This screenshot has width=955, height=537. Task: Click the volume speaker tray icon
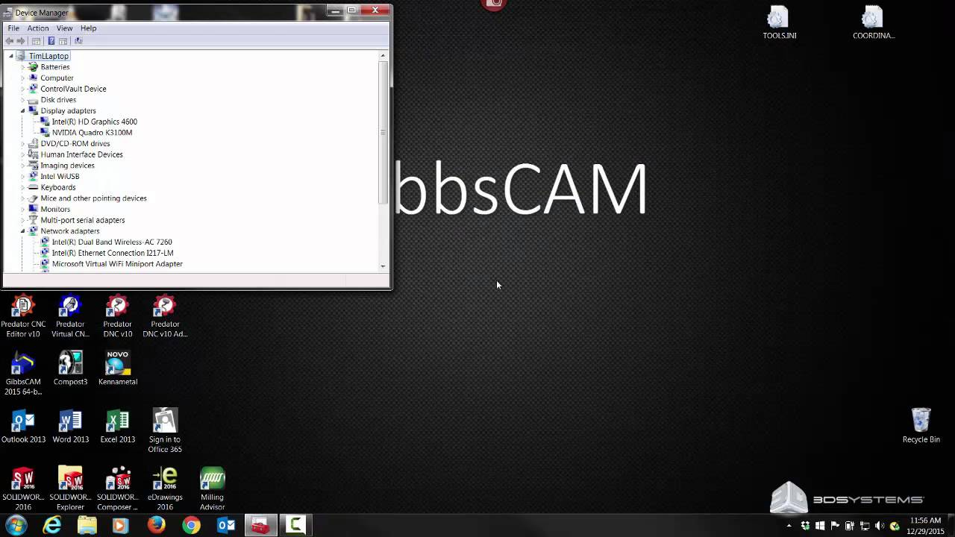[x=880, y=526]
